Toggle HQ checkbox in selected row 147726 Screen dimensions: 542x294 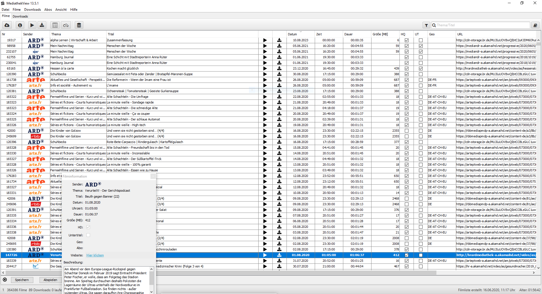[406, 255]
